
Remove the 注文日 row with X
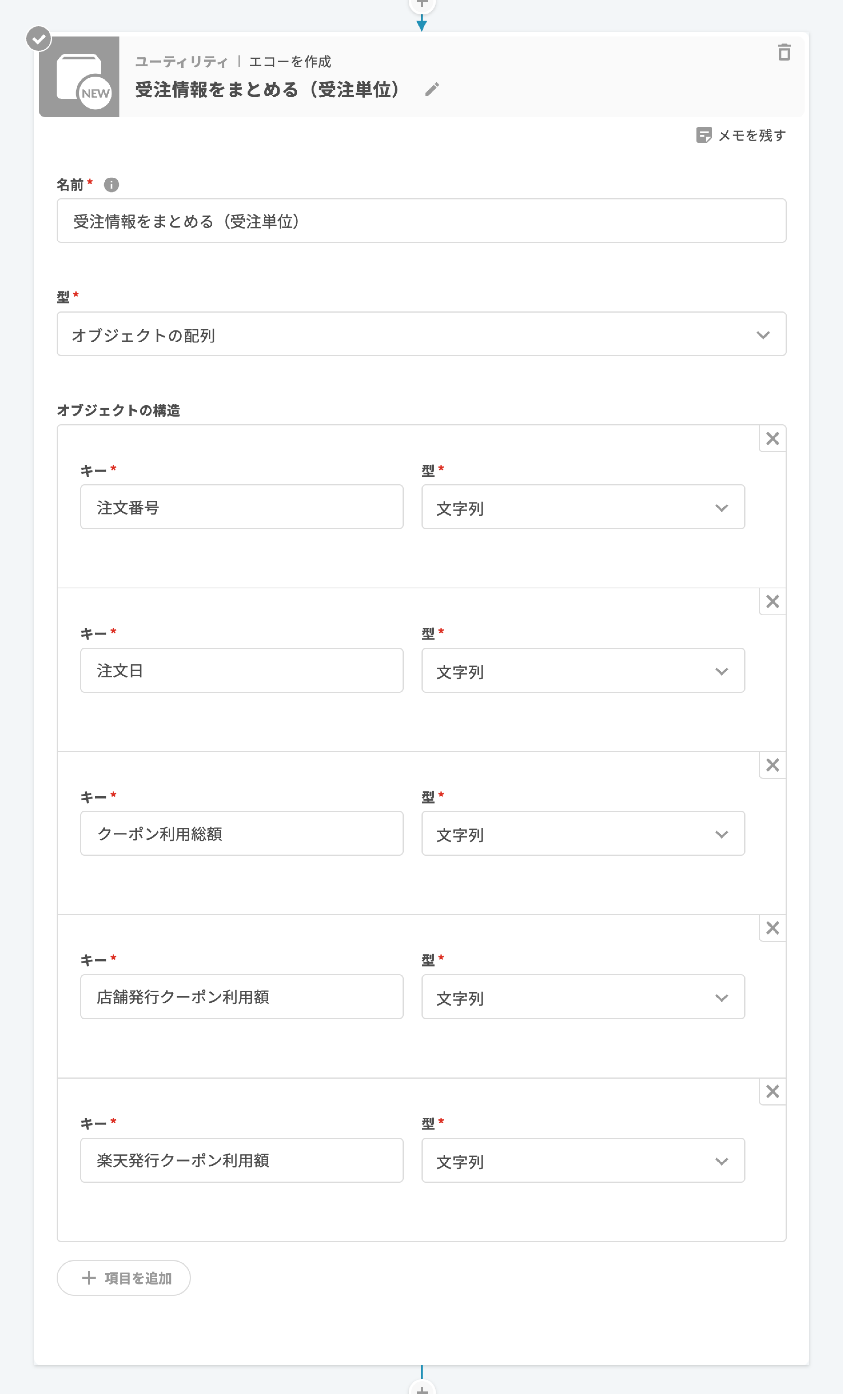pos(772,601)
